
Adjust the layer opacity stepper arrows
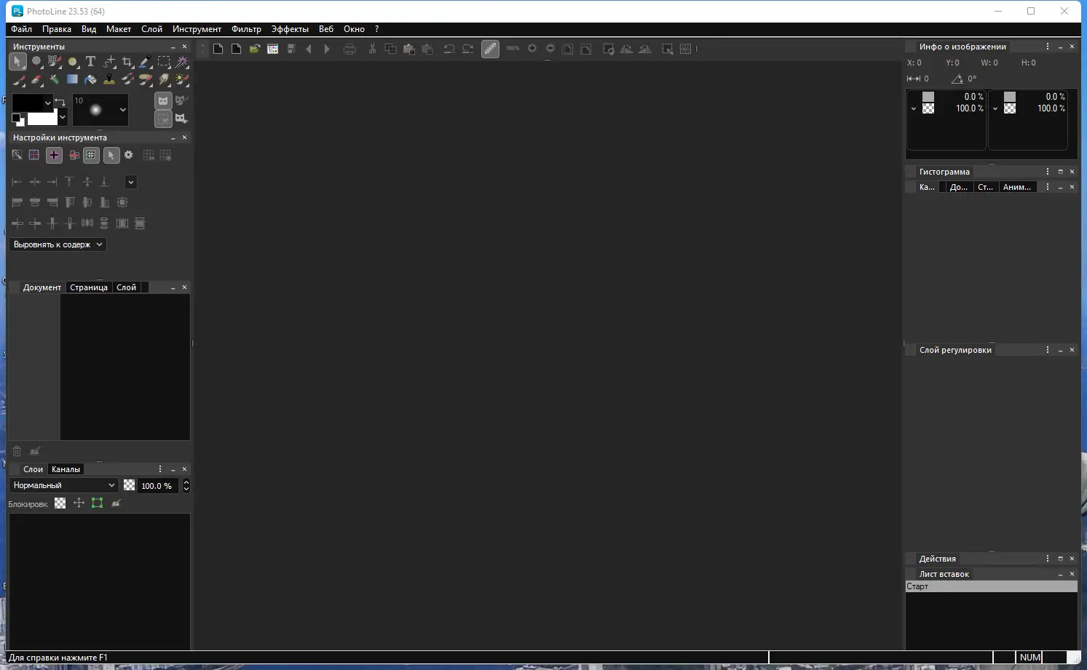click(186, 485)
